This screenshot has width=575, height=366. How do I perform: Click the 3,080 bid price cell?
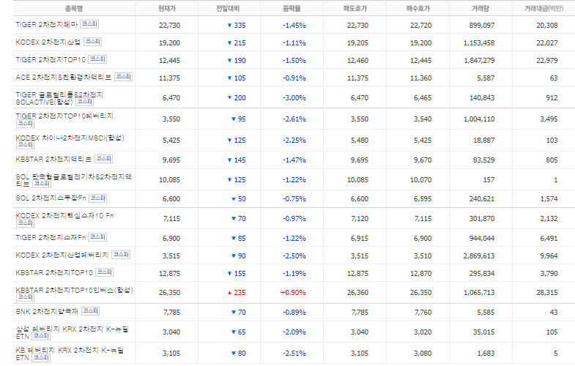pos(423,354)
